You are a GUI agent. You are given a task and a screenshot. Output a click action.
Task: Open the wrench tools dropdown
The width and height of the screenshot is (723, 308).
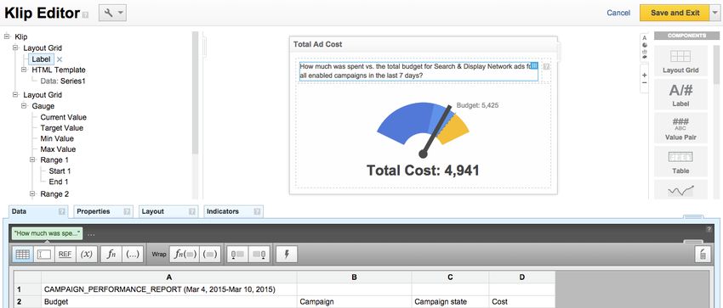tap(112, 13)
